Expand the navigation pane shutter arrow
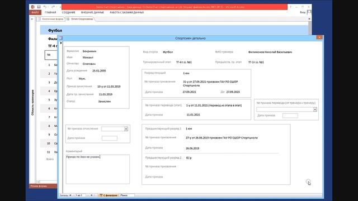Screen dimensions: 358x201 coord(32,19)
